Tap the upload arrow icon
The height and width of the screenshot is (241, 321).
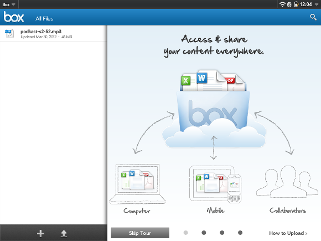(x=64, y=233)
